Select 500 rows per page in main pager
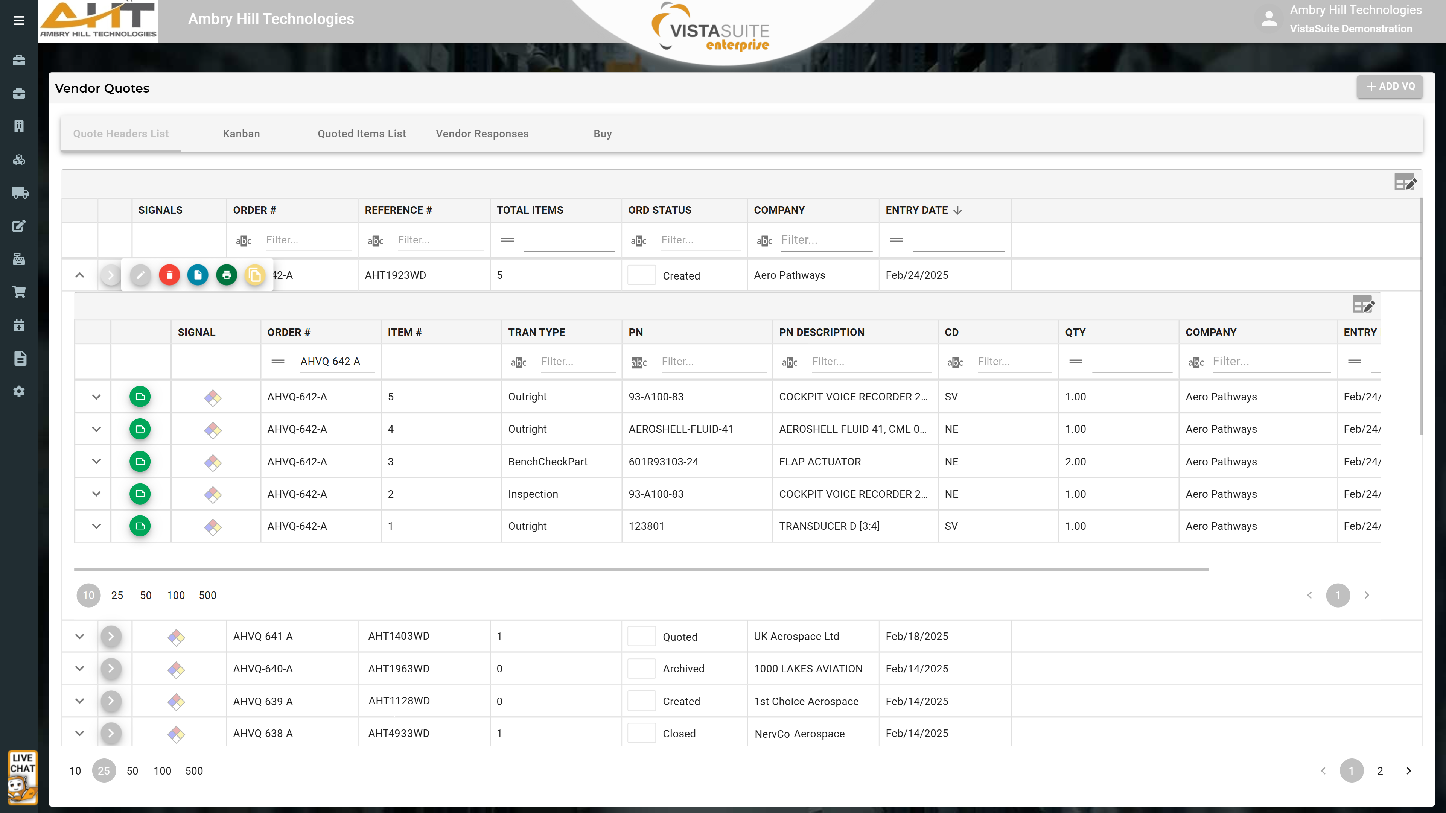Image resolution: width=1446 pixels, height=813 pixels. (x=194, y=771)
